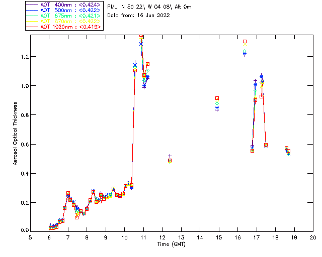Click the AOT 1020nm legend entry

[x=64, y=27]
